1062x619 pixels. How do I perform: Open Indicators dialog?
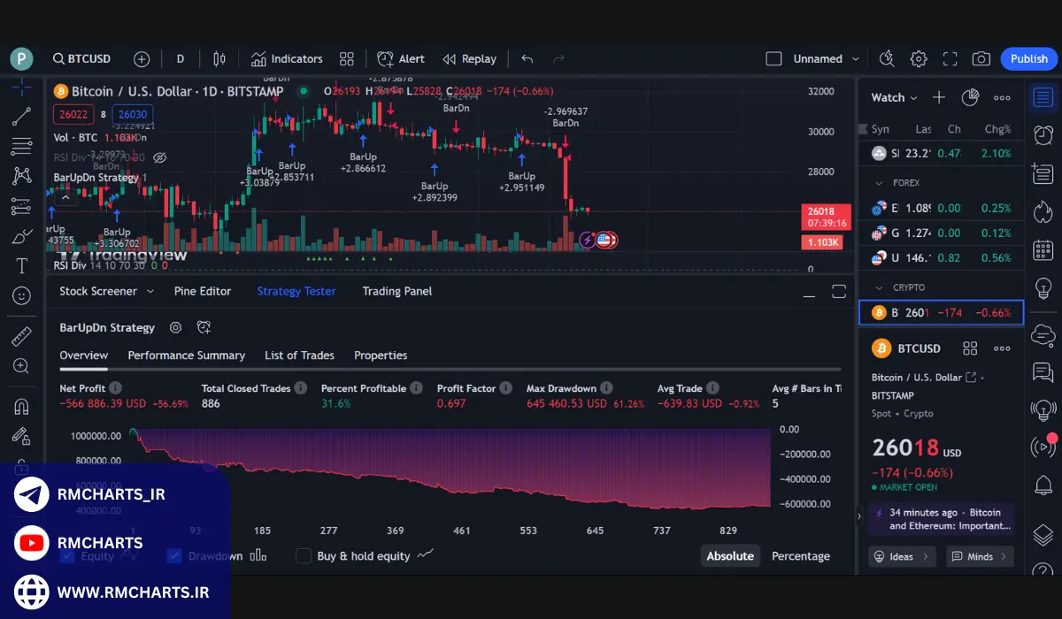(x=287, y=59)
